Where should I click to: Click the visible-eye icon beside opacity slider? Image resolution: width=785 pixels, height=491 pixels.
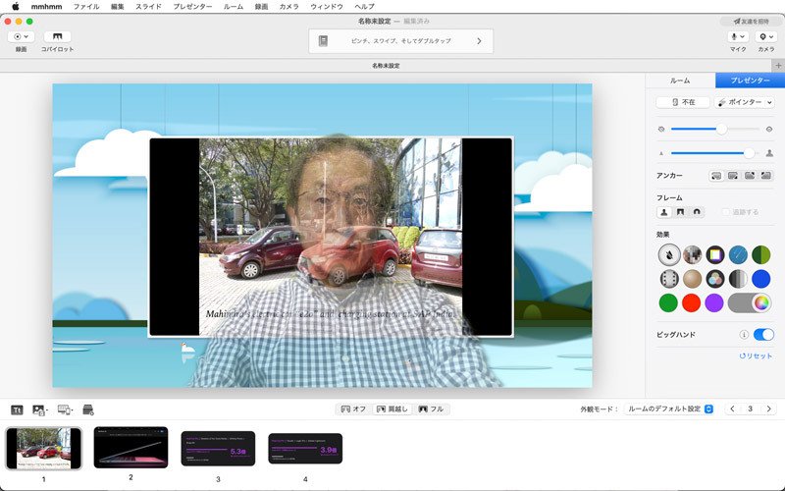769,130
